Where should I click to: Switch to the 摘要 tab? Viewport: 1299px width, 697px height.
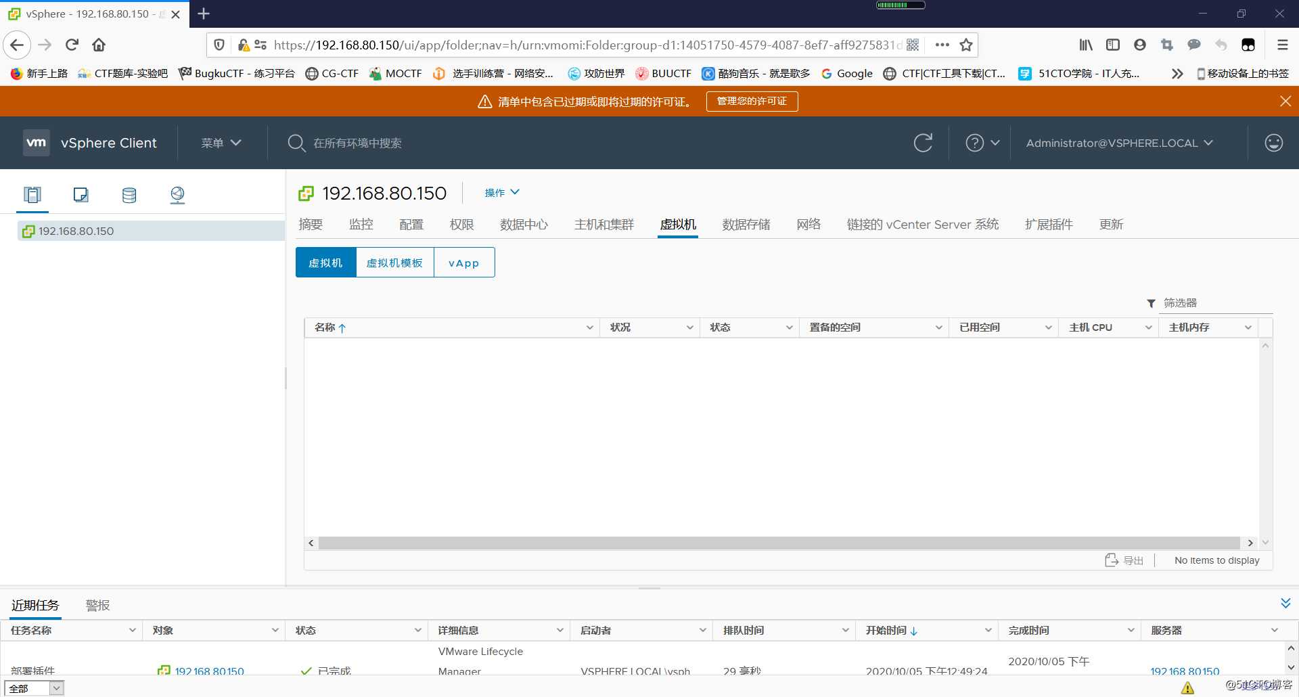click(311, 225)
